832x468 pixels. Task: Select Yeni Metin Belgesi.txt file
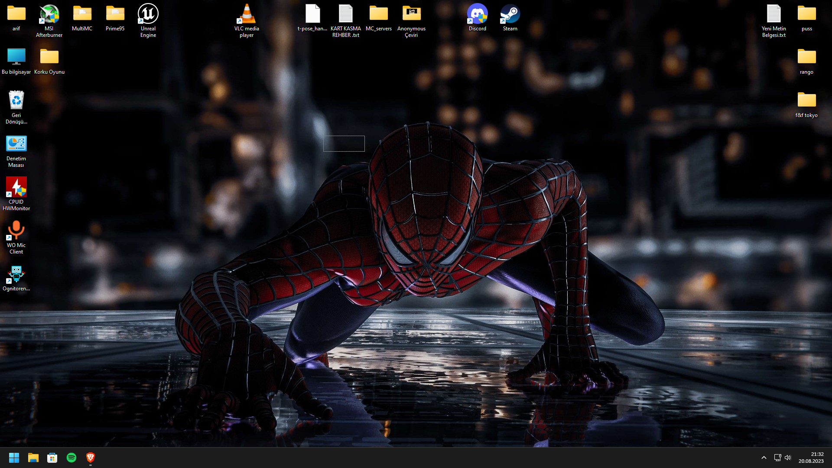773,14
